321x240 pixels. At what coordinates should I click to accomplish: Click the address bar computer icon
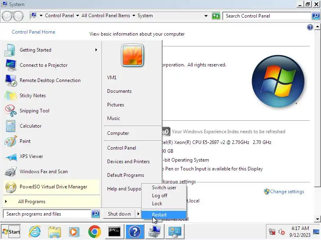click(34, 16)
